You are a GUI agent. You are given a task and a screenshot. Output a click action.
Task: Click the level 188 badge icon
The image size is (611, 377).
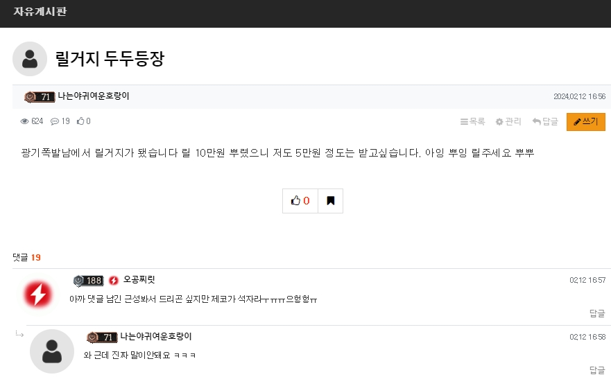89,281
